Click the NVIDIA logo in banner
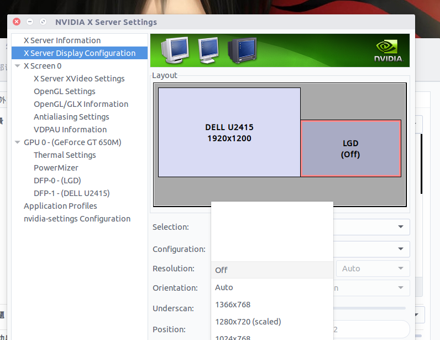Image resolution: width=440 pixels, height=340 pixels. (389, 50)
